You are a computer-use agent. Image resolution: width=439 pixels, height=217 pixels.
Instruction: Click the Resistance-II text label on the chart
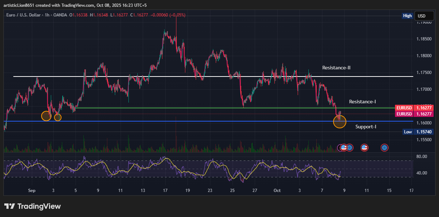click(x=336, y=68)
